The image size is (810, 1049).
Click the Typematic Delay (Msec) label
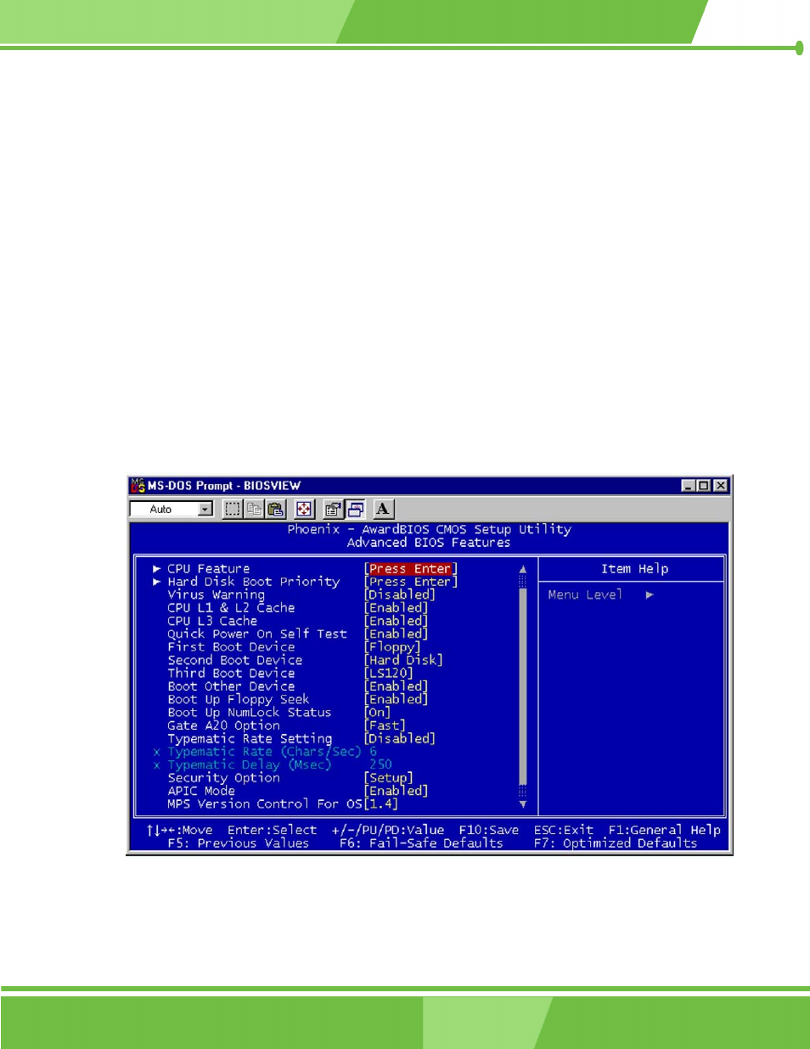click(x=250, y=764)
